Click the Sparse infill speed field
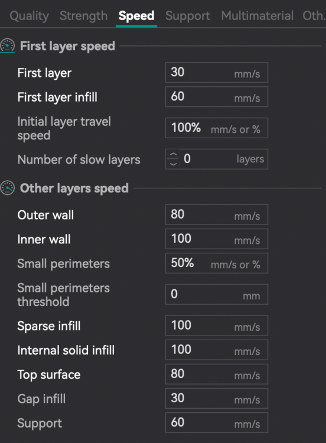The image size is (326, 443). (217, 325)
